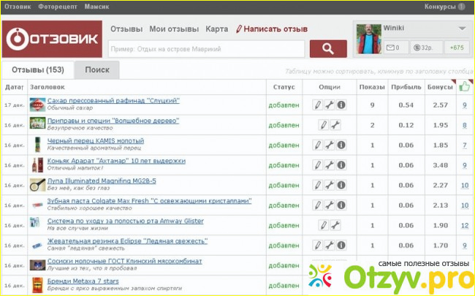Open Мои отзывы menu item
The width and height of the screenshot is (475, 296).
click(x=174, y=29)
